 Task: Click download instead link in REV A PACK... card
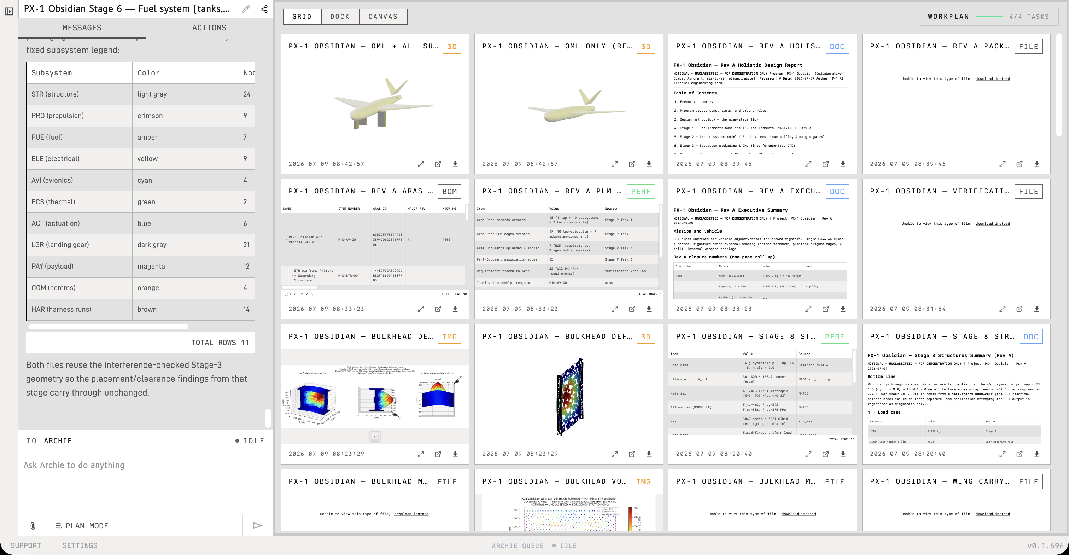993,78
